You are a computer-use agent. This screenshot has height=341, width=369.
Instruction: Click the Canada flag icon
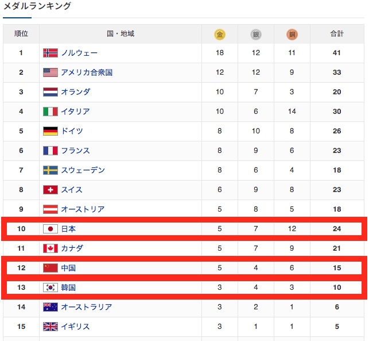point(51,248)
